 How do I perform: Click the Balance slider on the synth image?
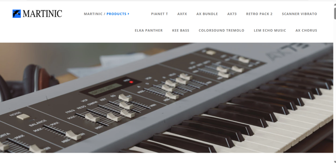73,135
